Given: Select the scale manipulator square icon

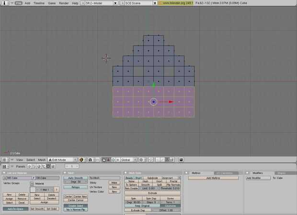Looking at the screenshot, I should pyautogui.click(x=118, y=160).
